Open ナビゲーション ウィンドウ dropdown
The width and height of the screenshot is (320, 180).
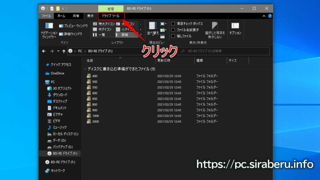[x=49, y=31]
